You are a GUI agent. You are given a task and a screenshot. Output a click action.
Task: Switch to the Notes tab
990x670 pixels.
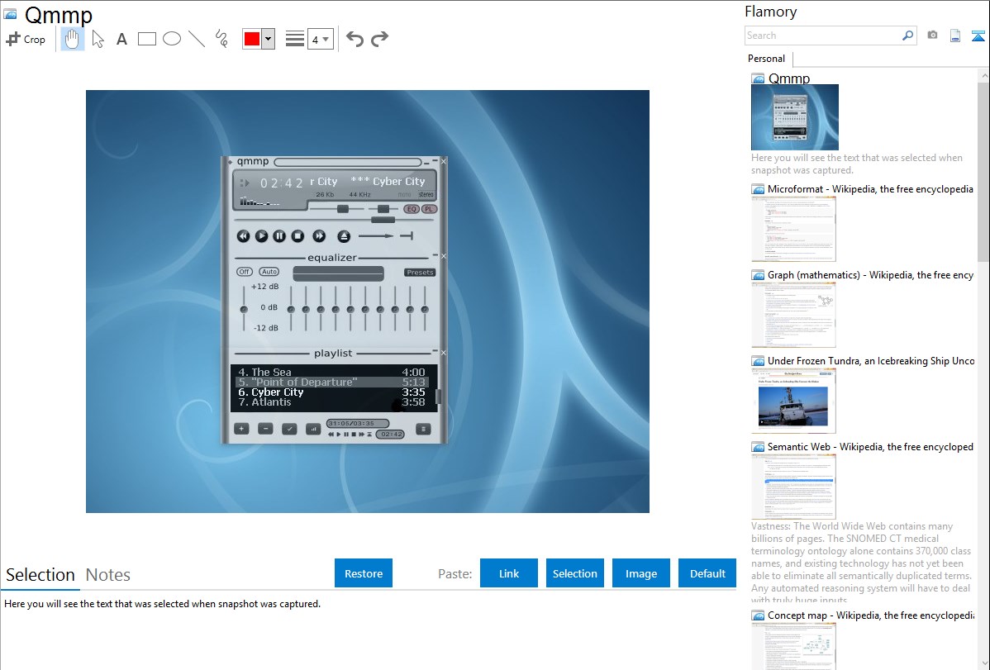(108, 575)
